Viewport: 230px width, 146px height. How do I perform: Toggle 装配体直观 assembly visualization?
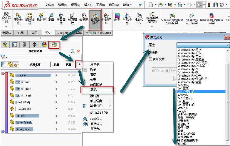point(95,19)
